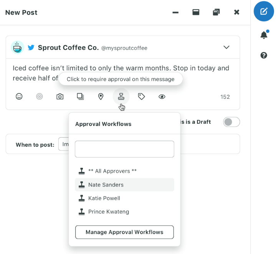Open the When to post dropdown
The height and width of the screenshot is (254, 276).
tap(64, 144)
